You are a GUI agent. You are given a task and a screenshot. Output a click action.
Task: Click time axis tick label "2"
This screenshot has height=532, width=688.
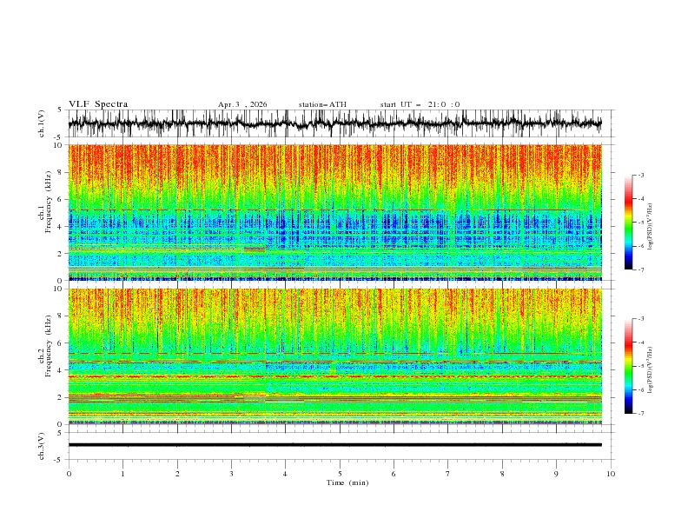(177, 474)
